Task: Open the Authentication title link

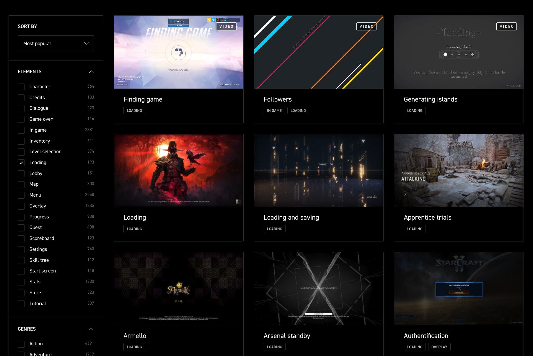Action: (426, 336)
